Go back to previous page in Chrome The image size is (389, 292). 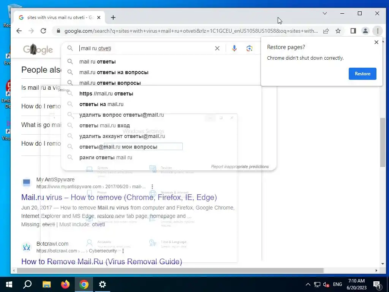click(x=19, y=31)
